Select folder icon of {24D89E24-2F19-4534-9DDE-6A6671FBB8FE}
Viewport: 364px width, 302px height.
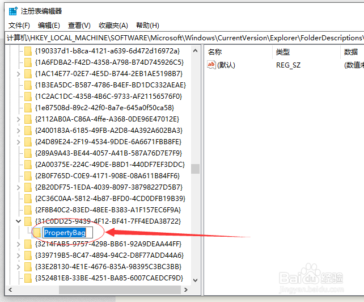click(28, 142)
